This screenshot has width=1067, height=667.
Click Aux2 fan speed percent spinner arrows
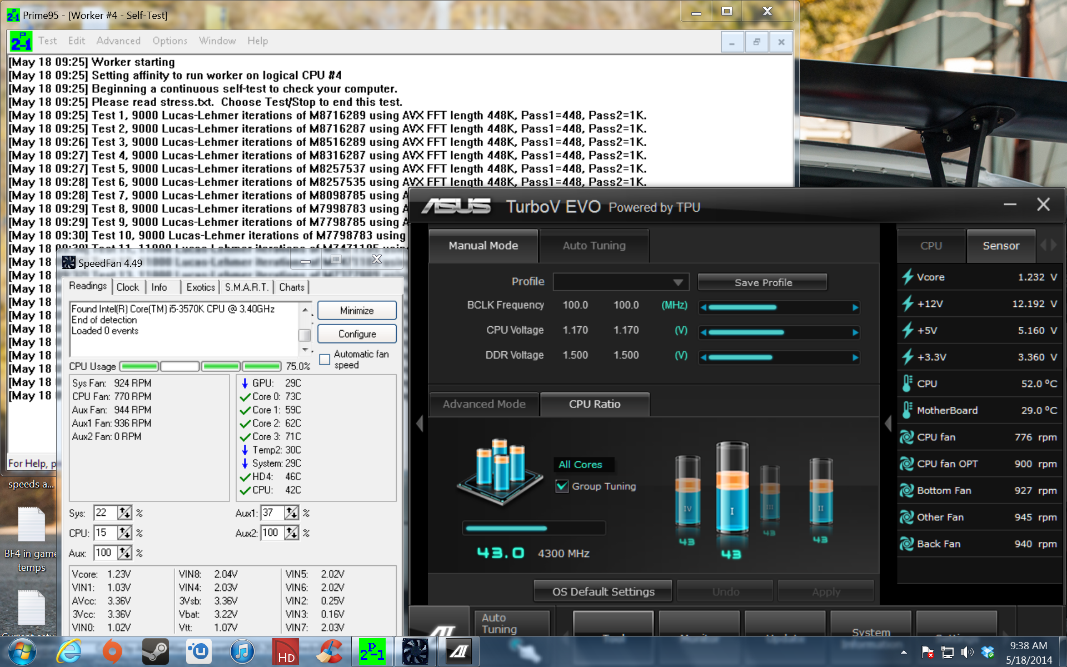(x=291, y=532)
